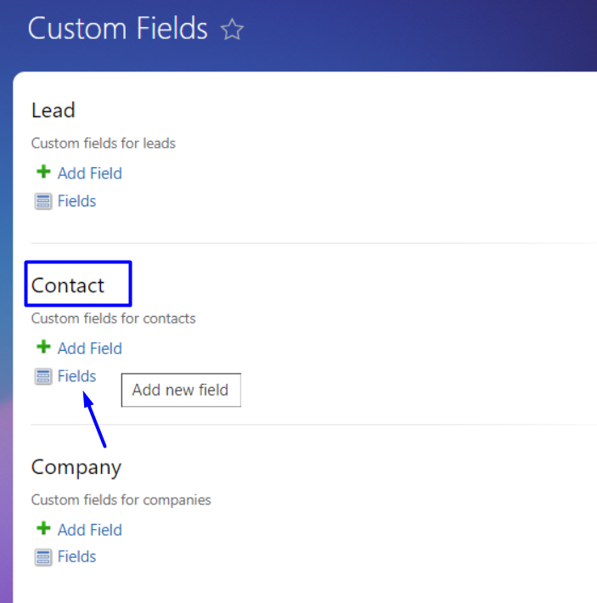Click the green plus icon under Company

(x=43, y=529)
